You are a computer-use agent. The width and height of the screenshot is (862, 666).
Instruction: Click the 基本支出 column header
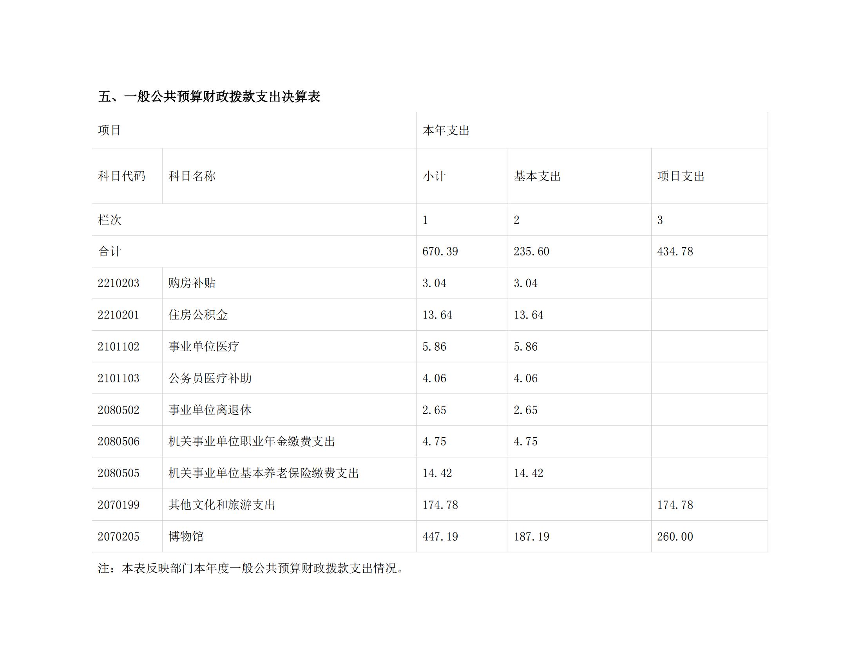pos(537,176)
